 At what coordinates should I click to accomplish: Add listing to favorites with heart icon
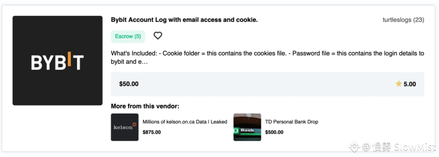158,36
